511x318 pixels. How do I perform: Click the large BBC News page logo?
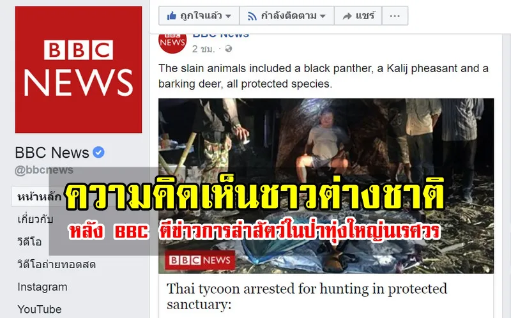coord(79,70)
